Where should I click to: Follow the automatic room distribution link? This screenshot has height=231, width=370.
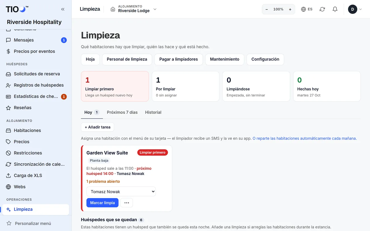(305, 138)
